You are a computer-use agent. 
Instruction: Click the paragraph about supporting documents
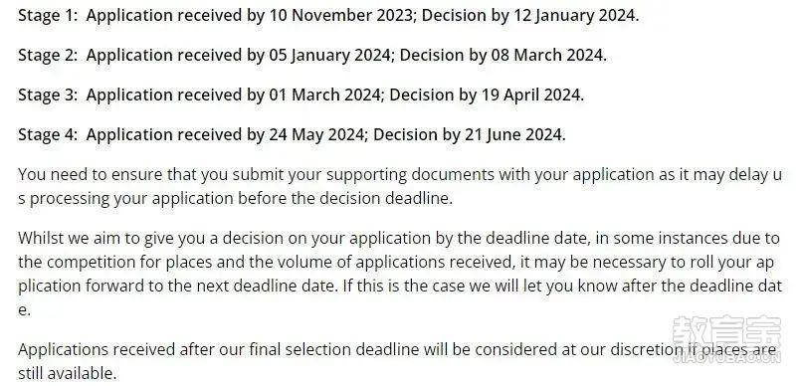[x=400, y=186]
